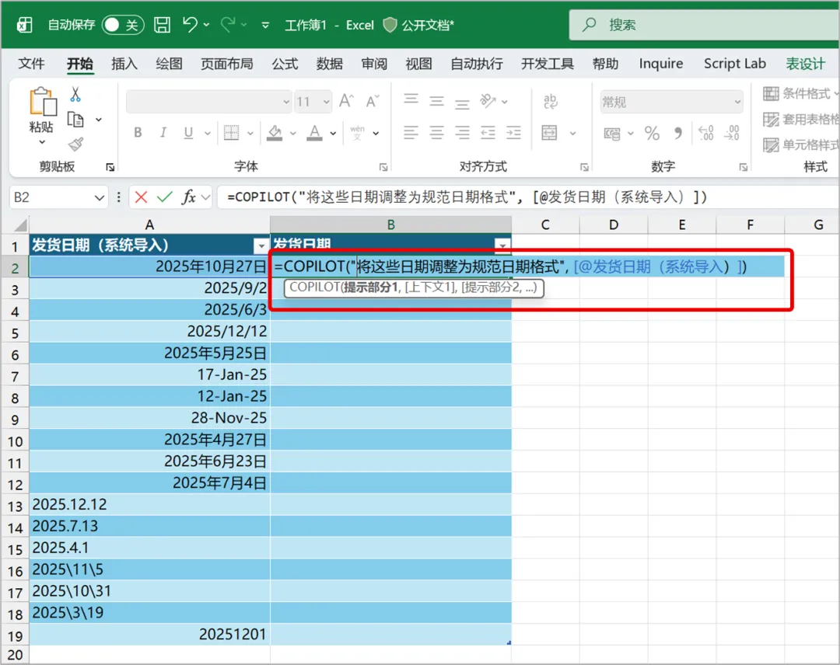Click the Cut scissors icon

click(75, 95)
